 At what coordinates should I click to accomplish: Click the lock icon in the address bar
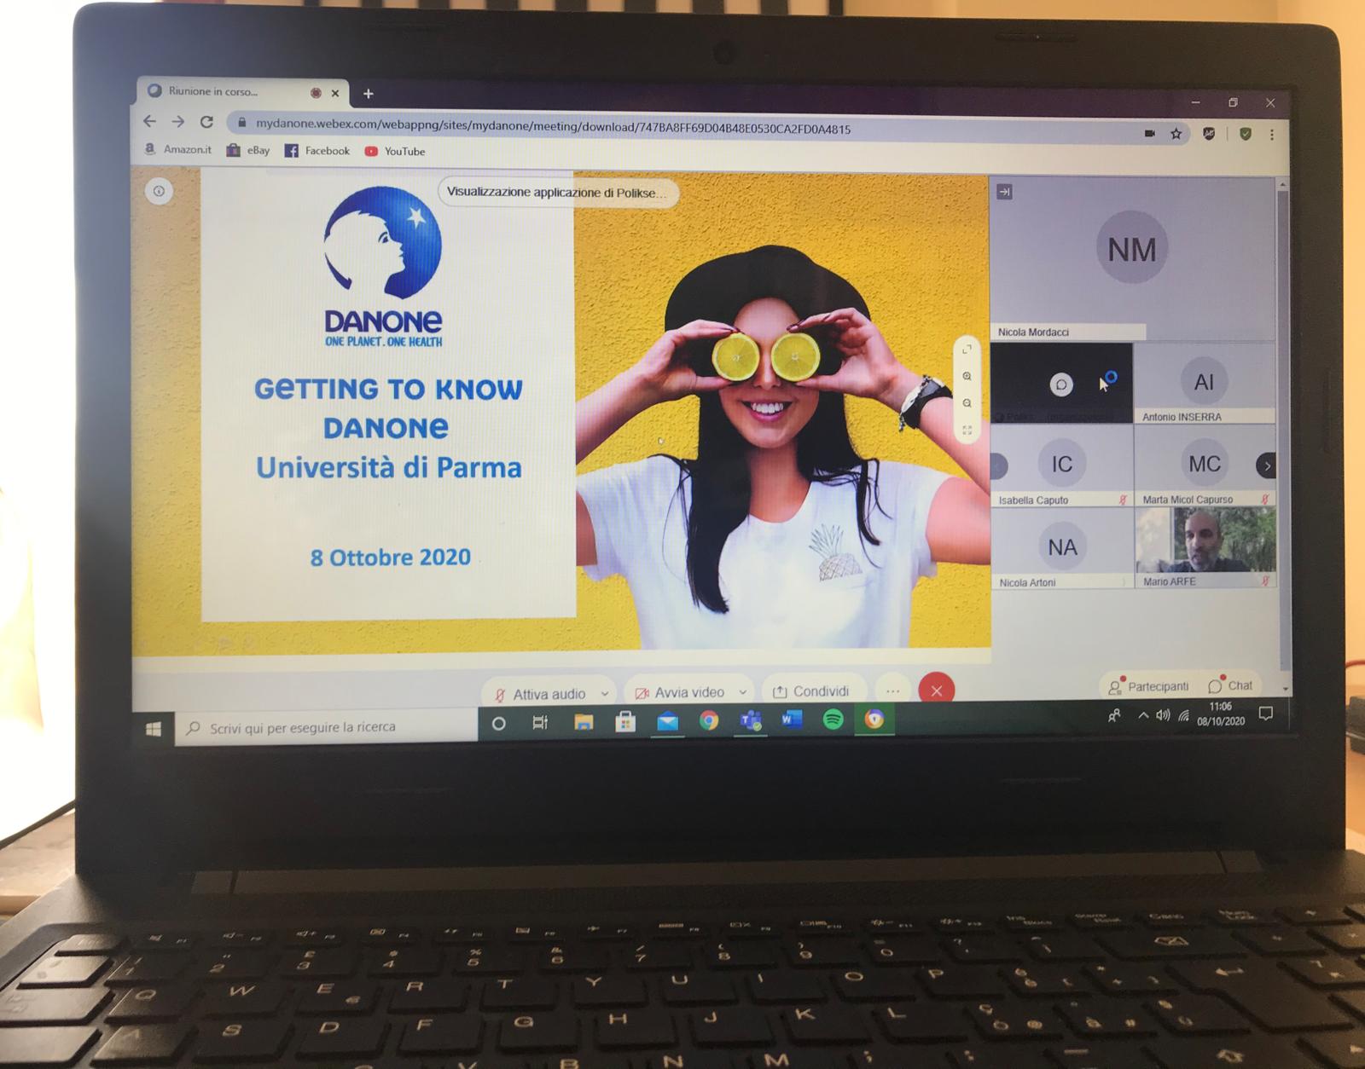241,123
